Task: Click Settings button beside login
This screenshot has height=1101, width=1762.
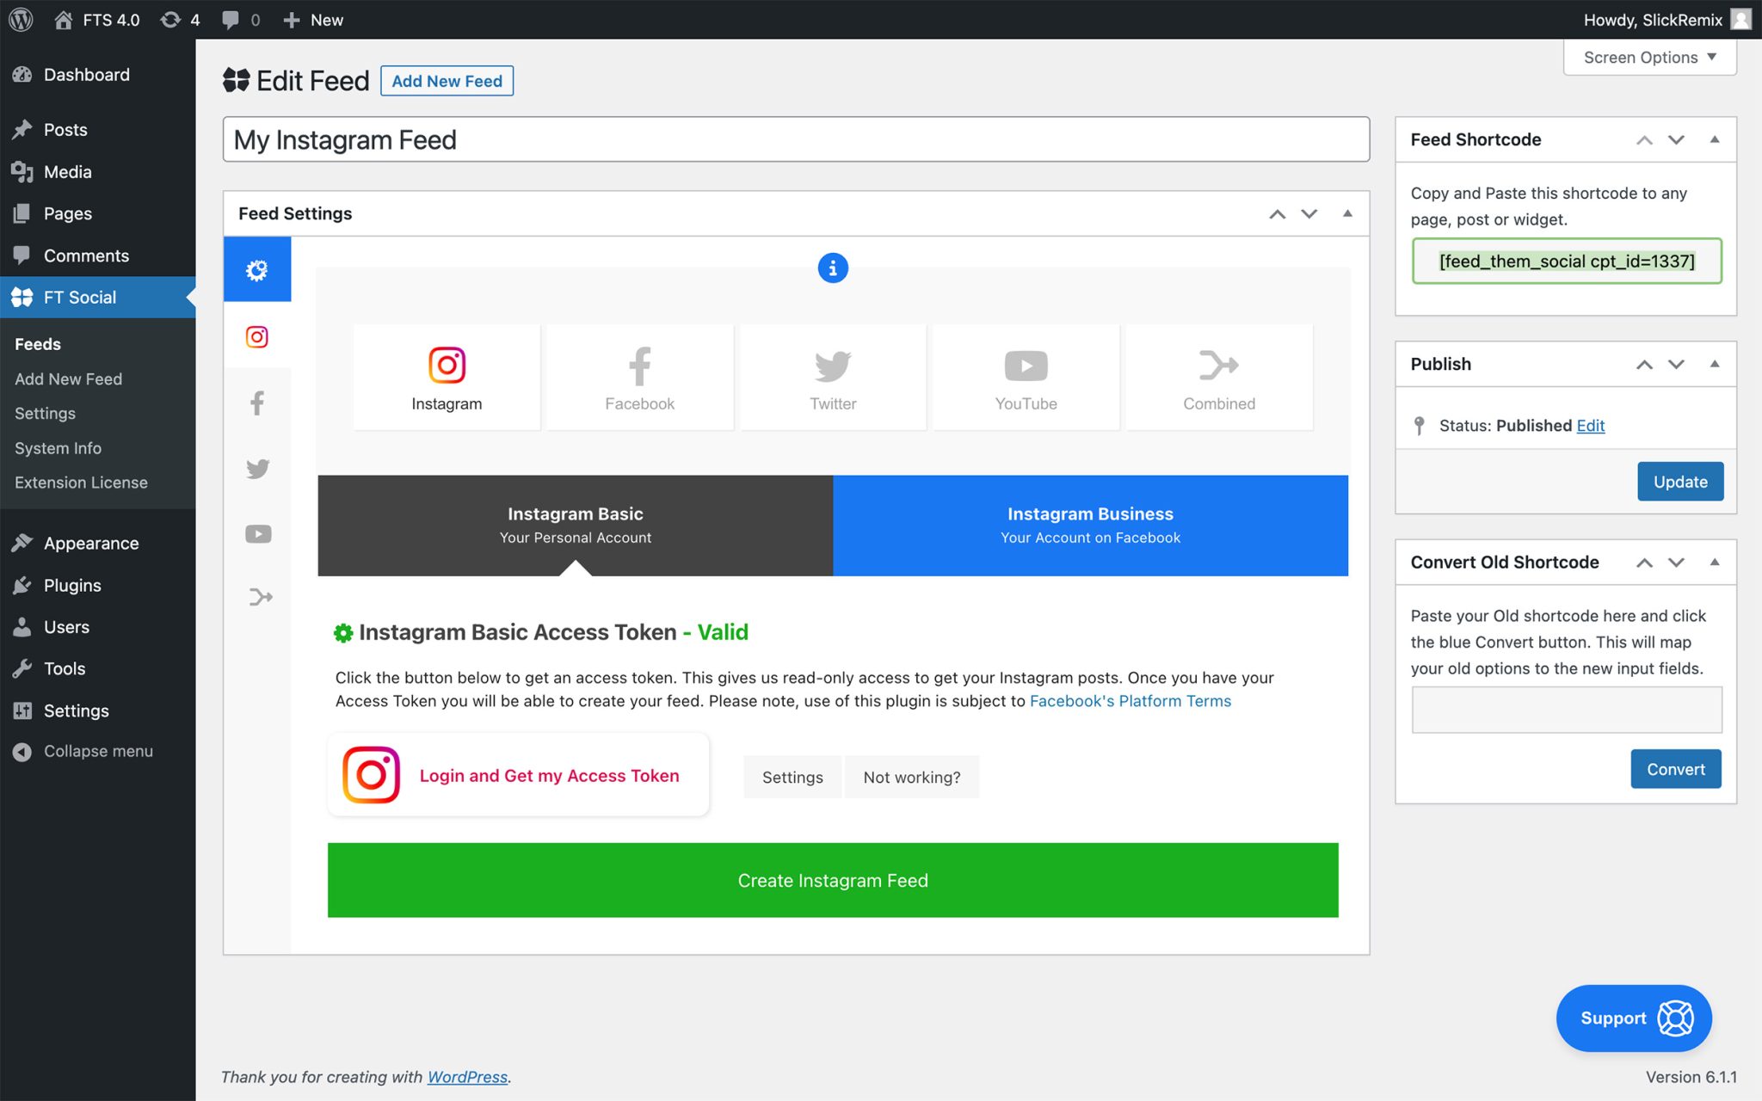Action: [792, 777]
